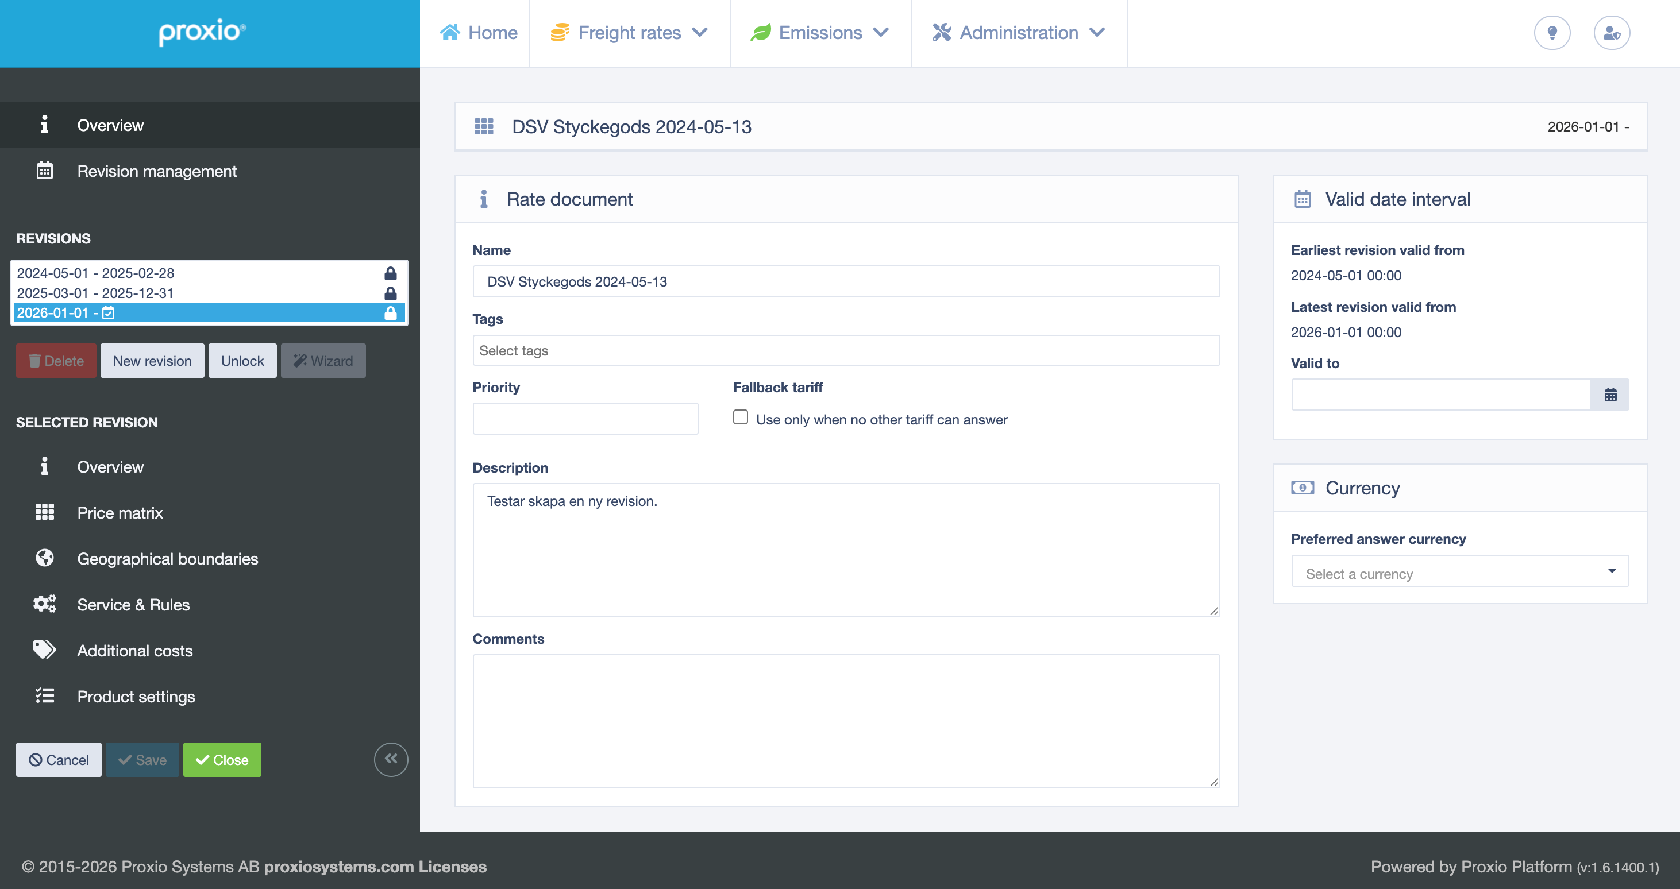Open Additional costs
The height and width of the screenshot is (889, 1680).
[x=210, y=651]
